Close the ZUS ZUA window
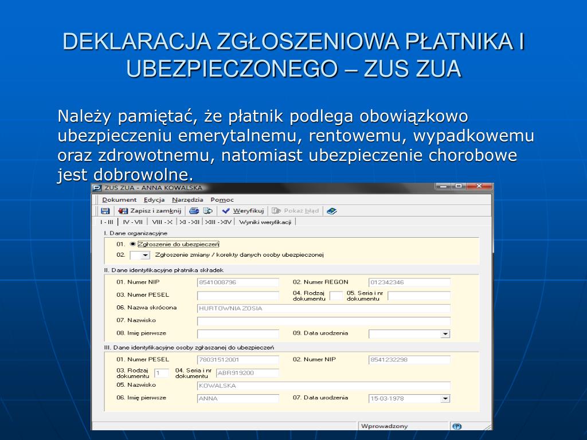The image size is (587, 440). (480, 186)
